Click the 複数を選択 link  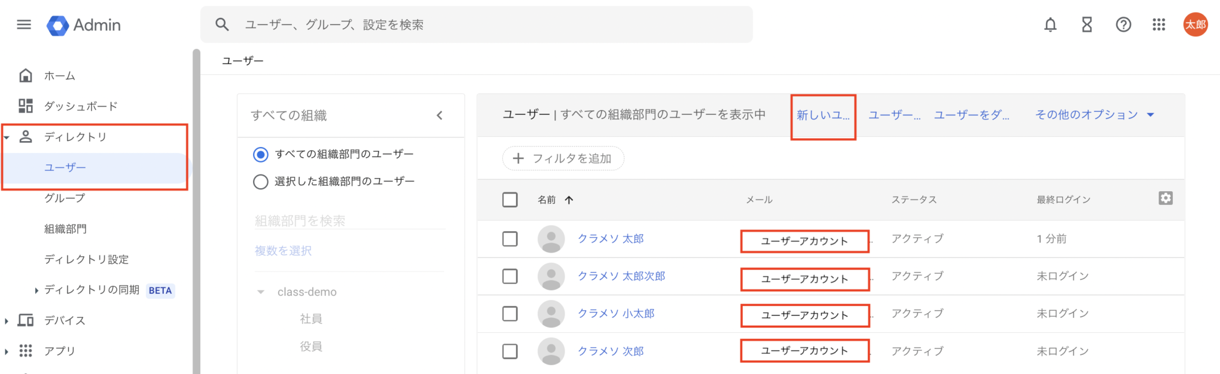[x=282, y=250]
